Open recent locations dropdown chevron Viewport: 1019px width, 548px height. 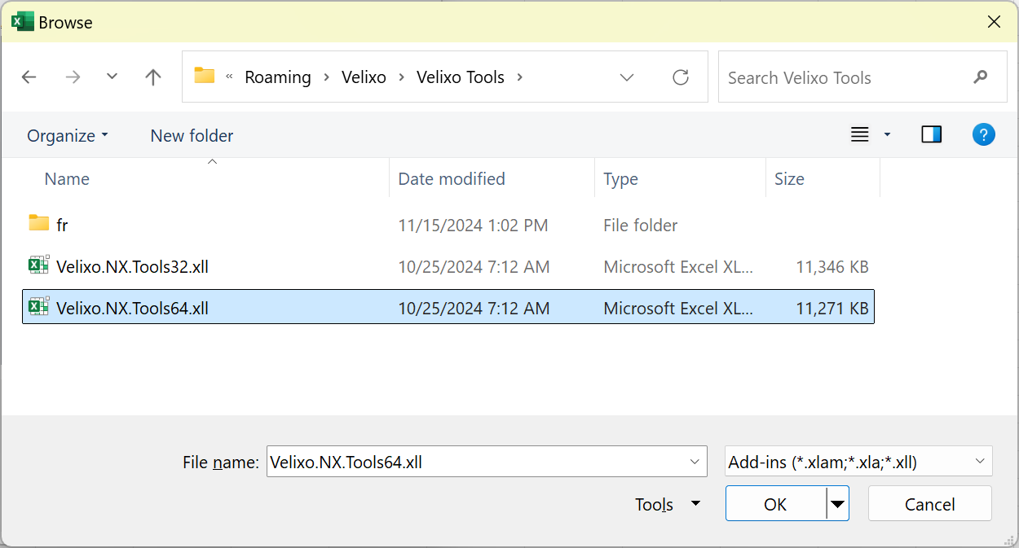pyautogui.click(x=112, y=77)
